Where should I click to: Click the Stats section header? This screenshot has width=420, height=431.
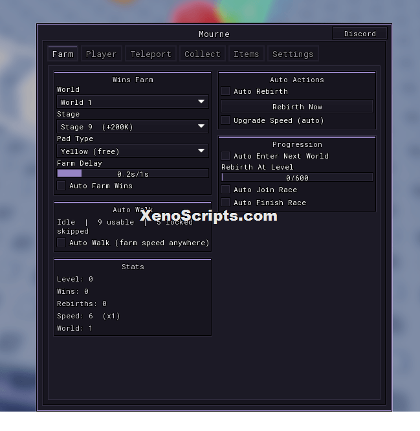(133, 267)
